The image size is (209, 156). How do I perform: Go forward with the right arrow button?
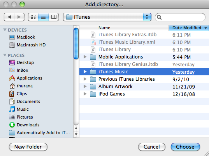(19, 17)
